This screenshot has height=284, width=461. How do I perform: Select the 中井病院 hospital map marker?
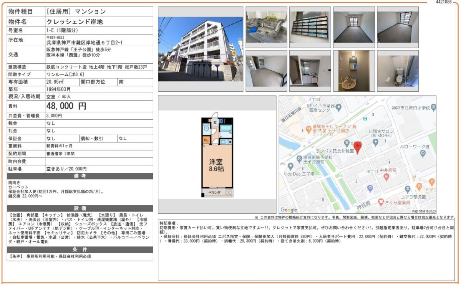point(386,177)
